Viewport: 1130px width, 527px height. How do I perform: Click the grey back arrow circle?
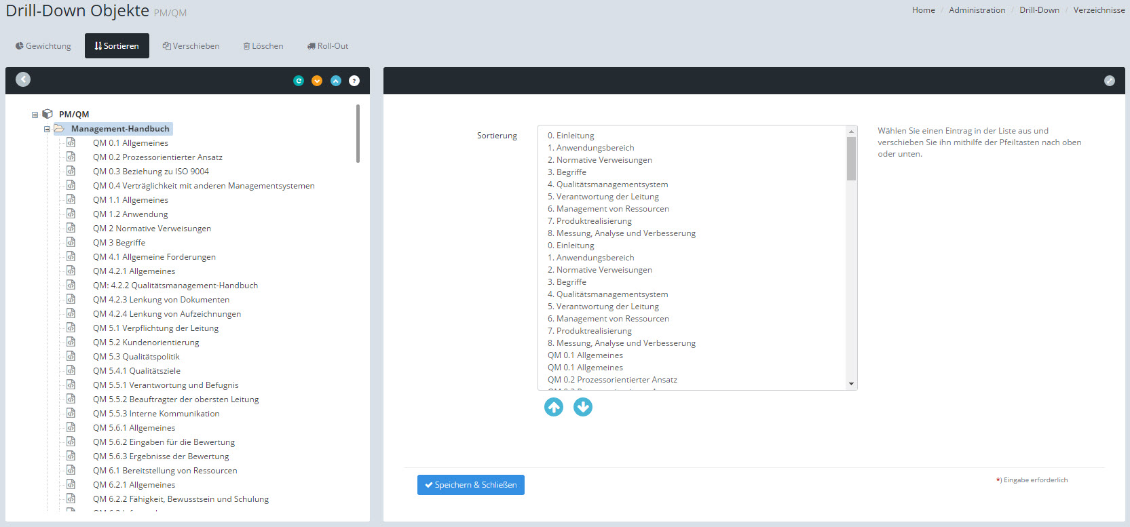click(23, 79)
